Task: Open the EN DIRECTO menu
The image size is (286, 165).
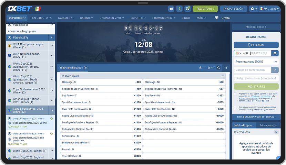Action: 41,18
